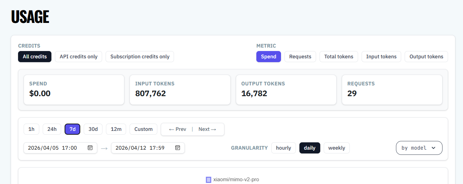Choose hourly granularity

click(x=283, y=148)
